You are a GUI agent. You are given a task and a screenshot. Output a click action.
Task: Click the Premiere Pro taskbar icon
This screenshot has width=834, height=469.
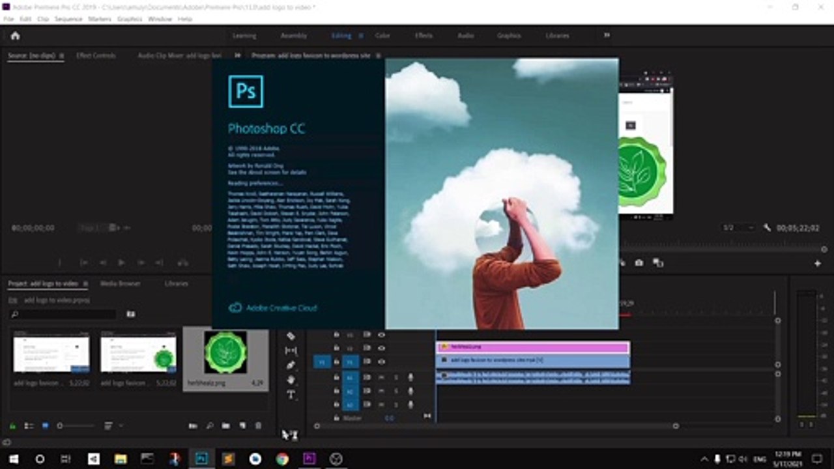coord(309,459)
